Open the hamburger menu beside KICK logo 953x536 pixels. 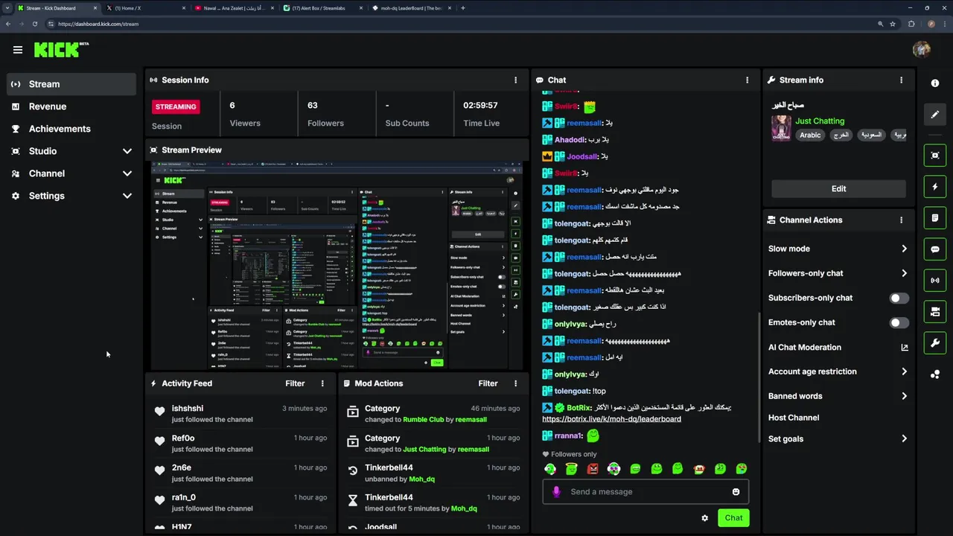pos(17,50)
